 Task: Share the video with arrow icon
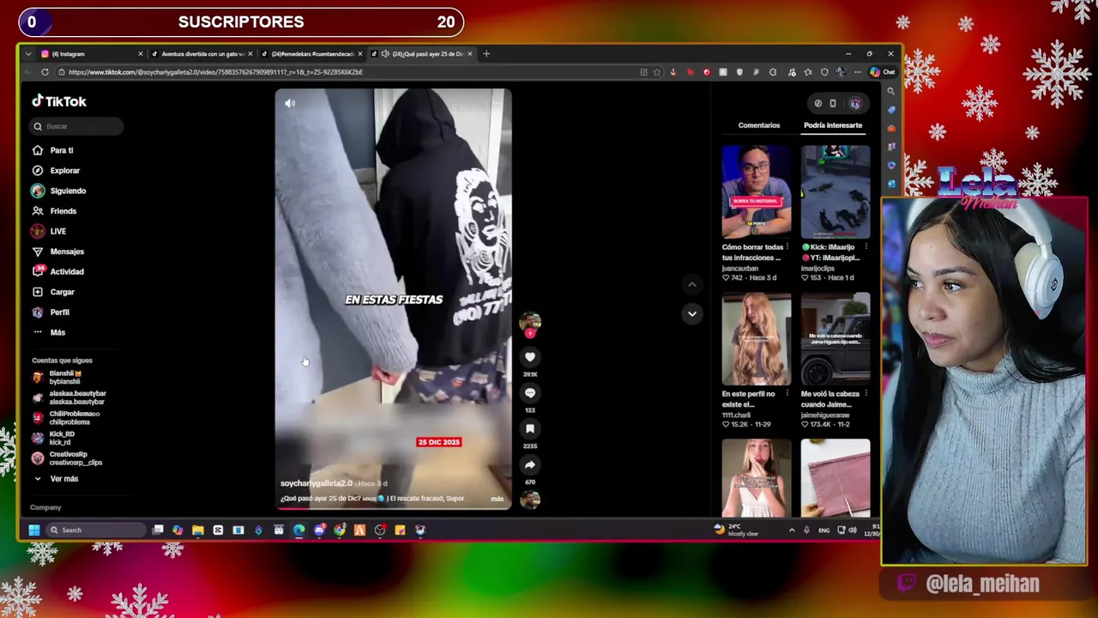530,465
